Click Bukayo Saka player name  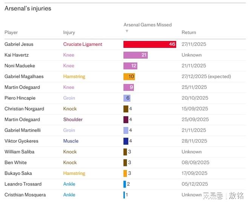coord(18,173)
